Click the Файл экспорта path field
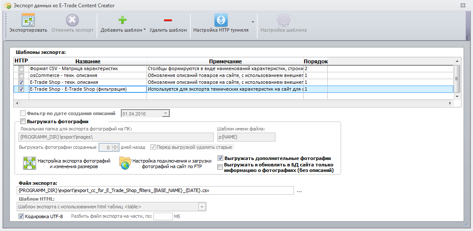The width and height of the screenshot is (473, 231). point(155,191)
